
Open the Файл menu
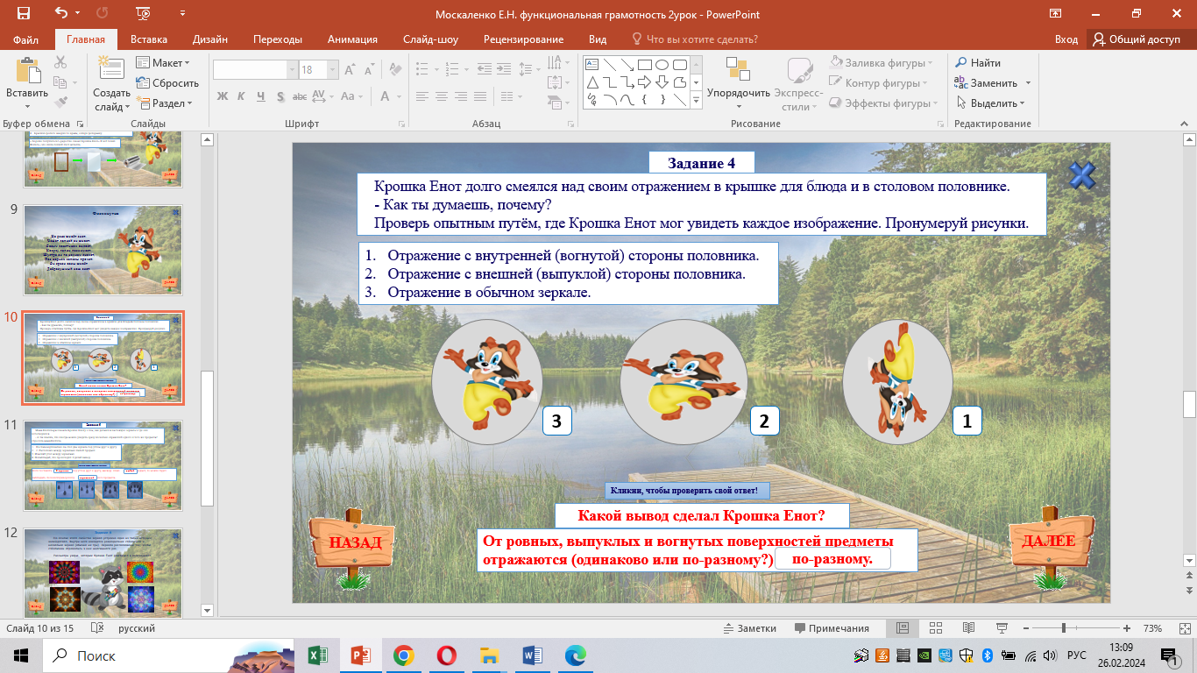(26, 39)
